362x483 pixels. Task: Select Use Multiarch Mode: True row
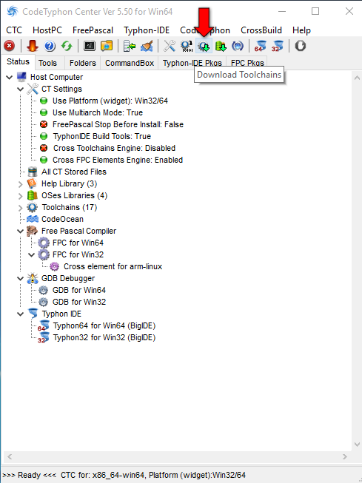pyautogui.click(x=98, y=112)
